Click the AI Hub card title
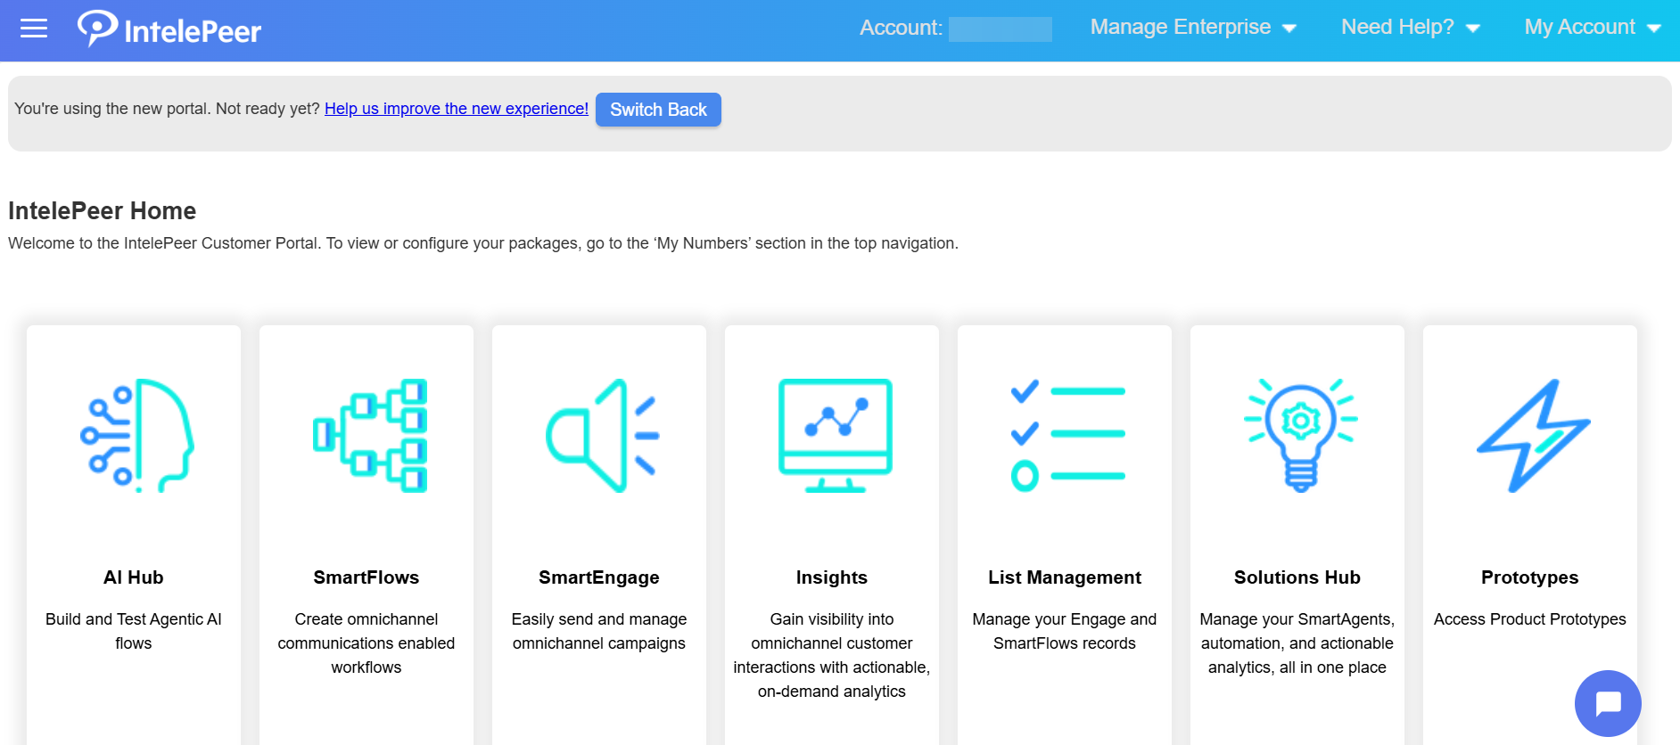 coord(134,577)
